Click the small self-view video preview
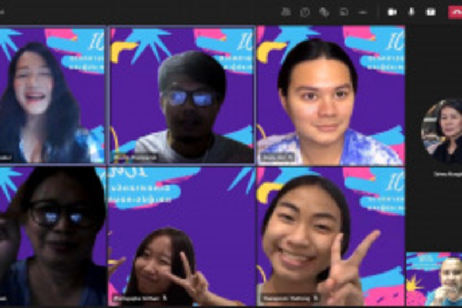 [434, 279]
